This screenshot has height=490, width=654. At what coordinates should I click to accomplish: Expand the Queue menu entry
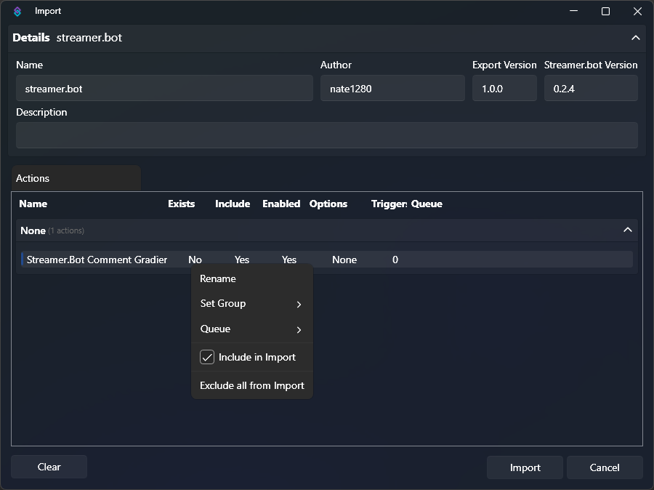(215, 329)
